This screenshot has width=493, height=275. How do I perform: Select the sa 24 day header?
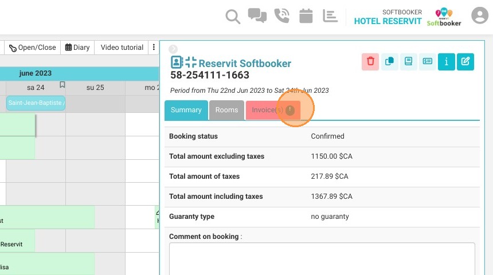36,88
